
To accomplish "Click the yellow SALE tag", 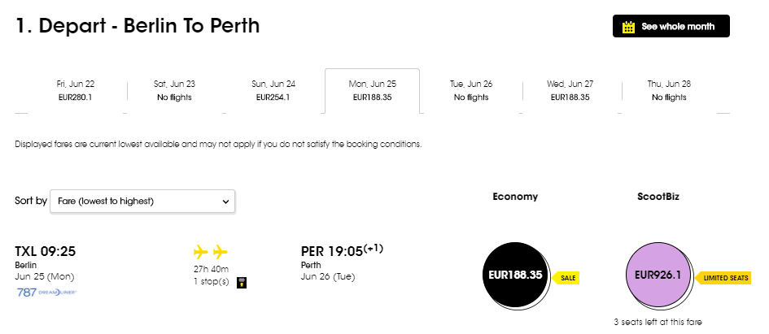I will (x=566, y=278).
